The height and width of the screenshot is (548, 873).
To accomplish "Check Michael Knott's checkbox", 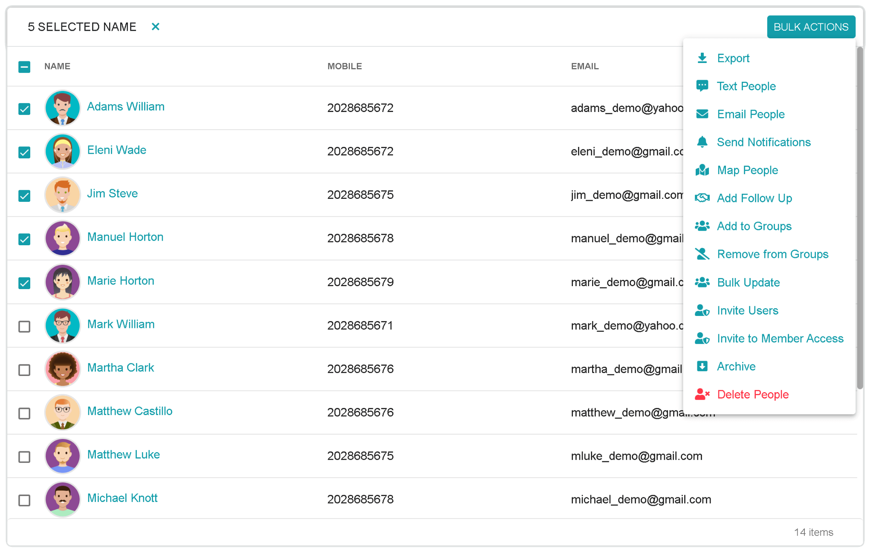I will 24,500.
